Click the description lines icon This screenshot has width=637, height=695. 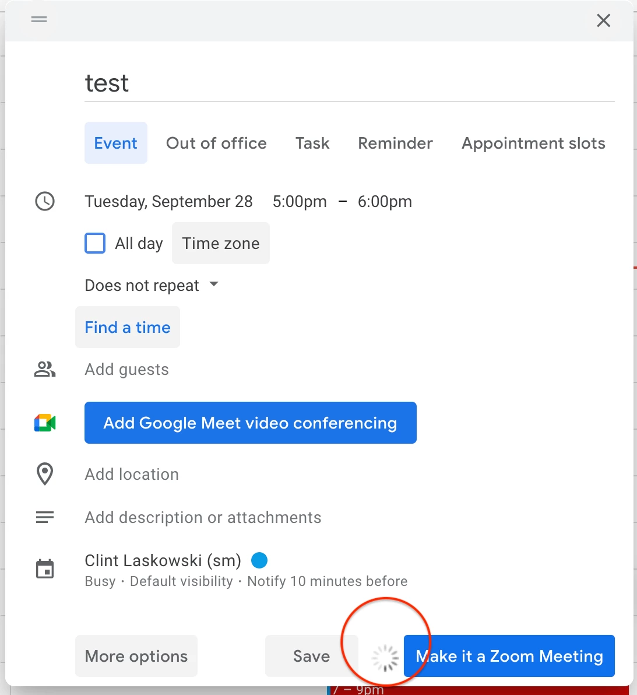pyautogui.click(x=45, y=517)
